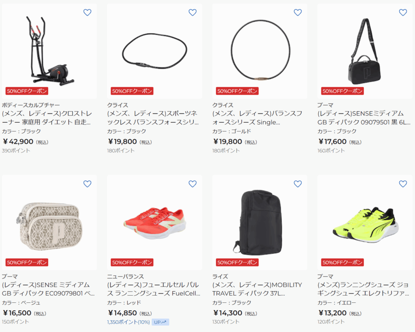The width and height of the screenshot is (415, 332).
Task: Click 1,350ポイント(10%) points text
Action: point(128,322)
